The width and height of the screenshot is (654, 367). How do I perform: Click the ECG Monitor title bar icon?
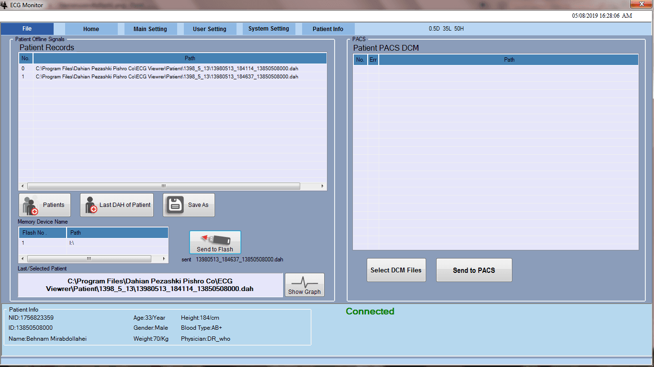[4, 5]
